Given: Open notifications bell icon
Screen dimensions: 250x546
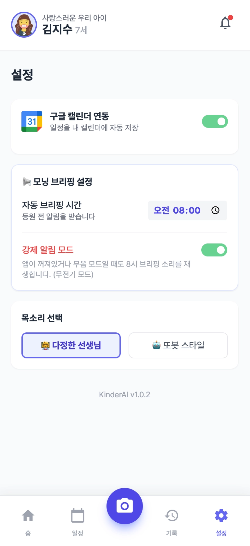Looking at the screenshot, I should pyautogui.click(x=225, y=23).
